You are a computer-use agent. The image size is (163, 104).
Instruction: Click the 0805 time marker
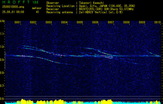80,22
